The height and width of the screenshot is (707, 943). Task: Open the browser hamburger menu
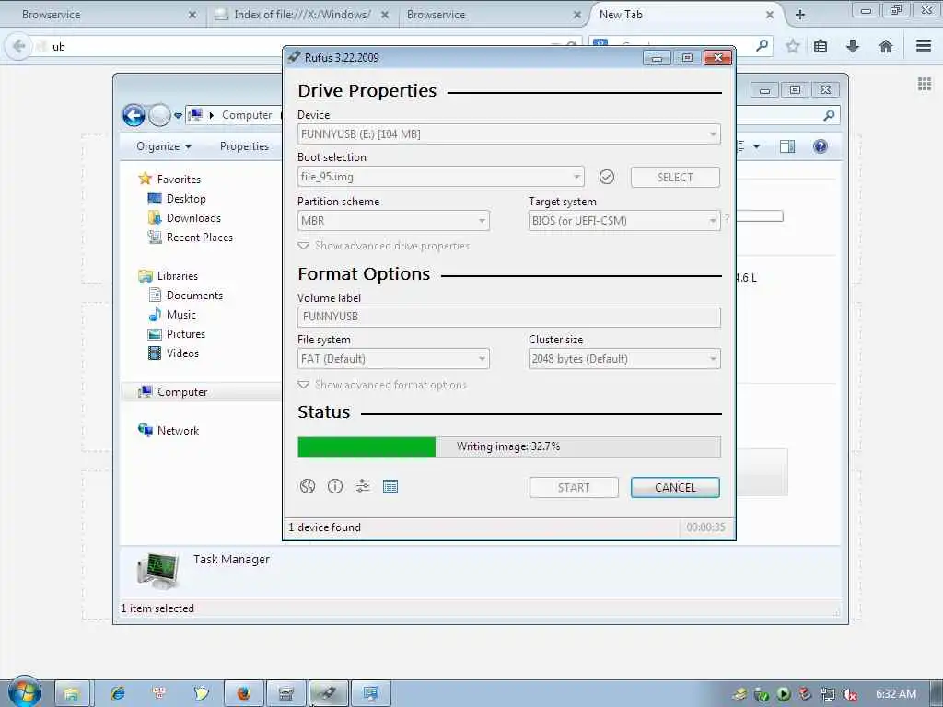click(924, 46)
